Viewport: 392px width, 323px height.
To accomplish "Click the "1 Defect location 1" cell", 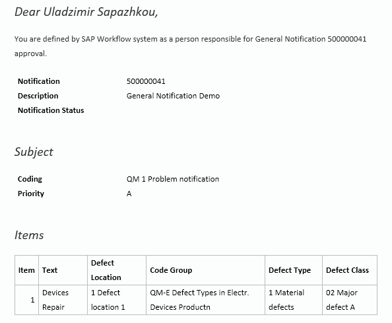I will pyautogui.click(x=108, y=300).
